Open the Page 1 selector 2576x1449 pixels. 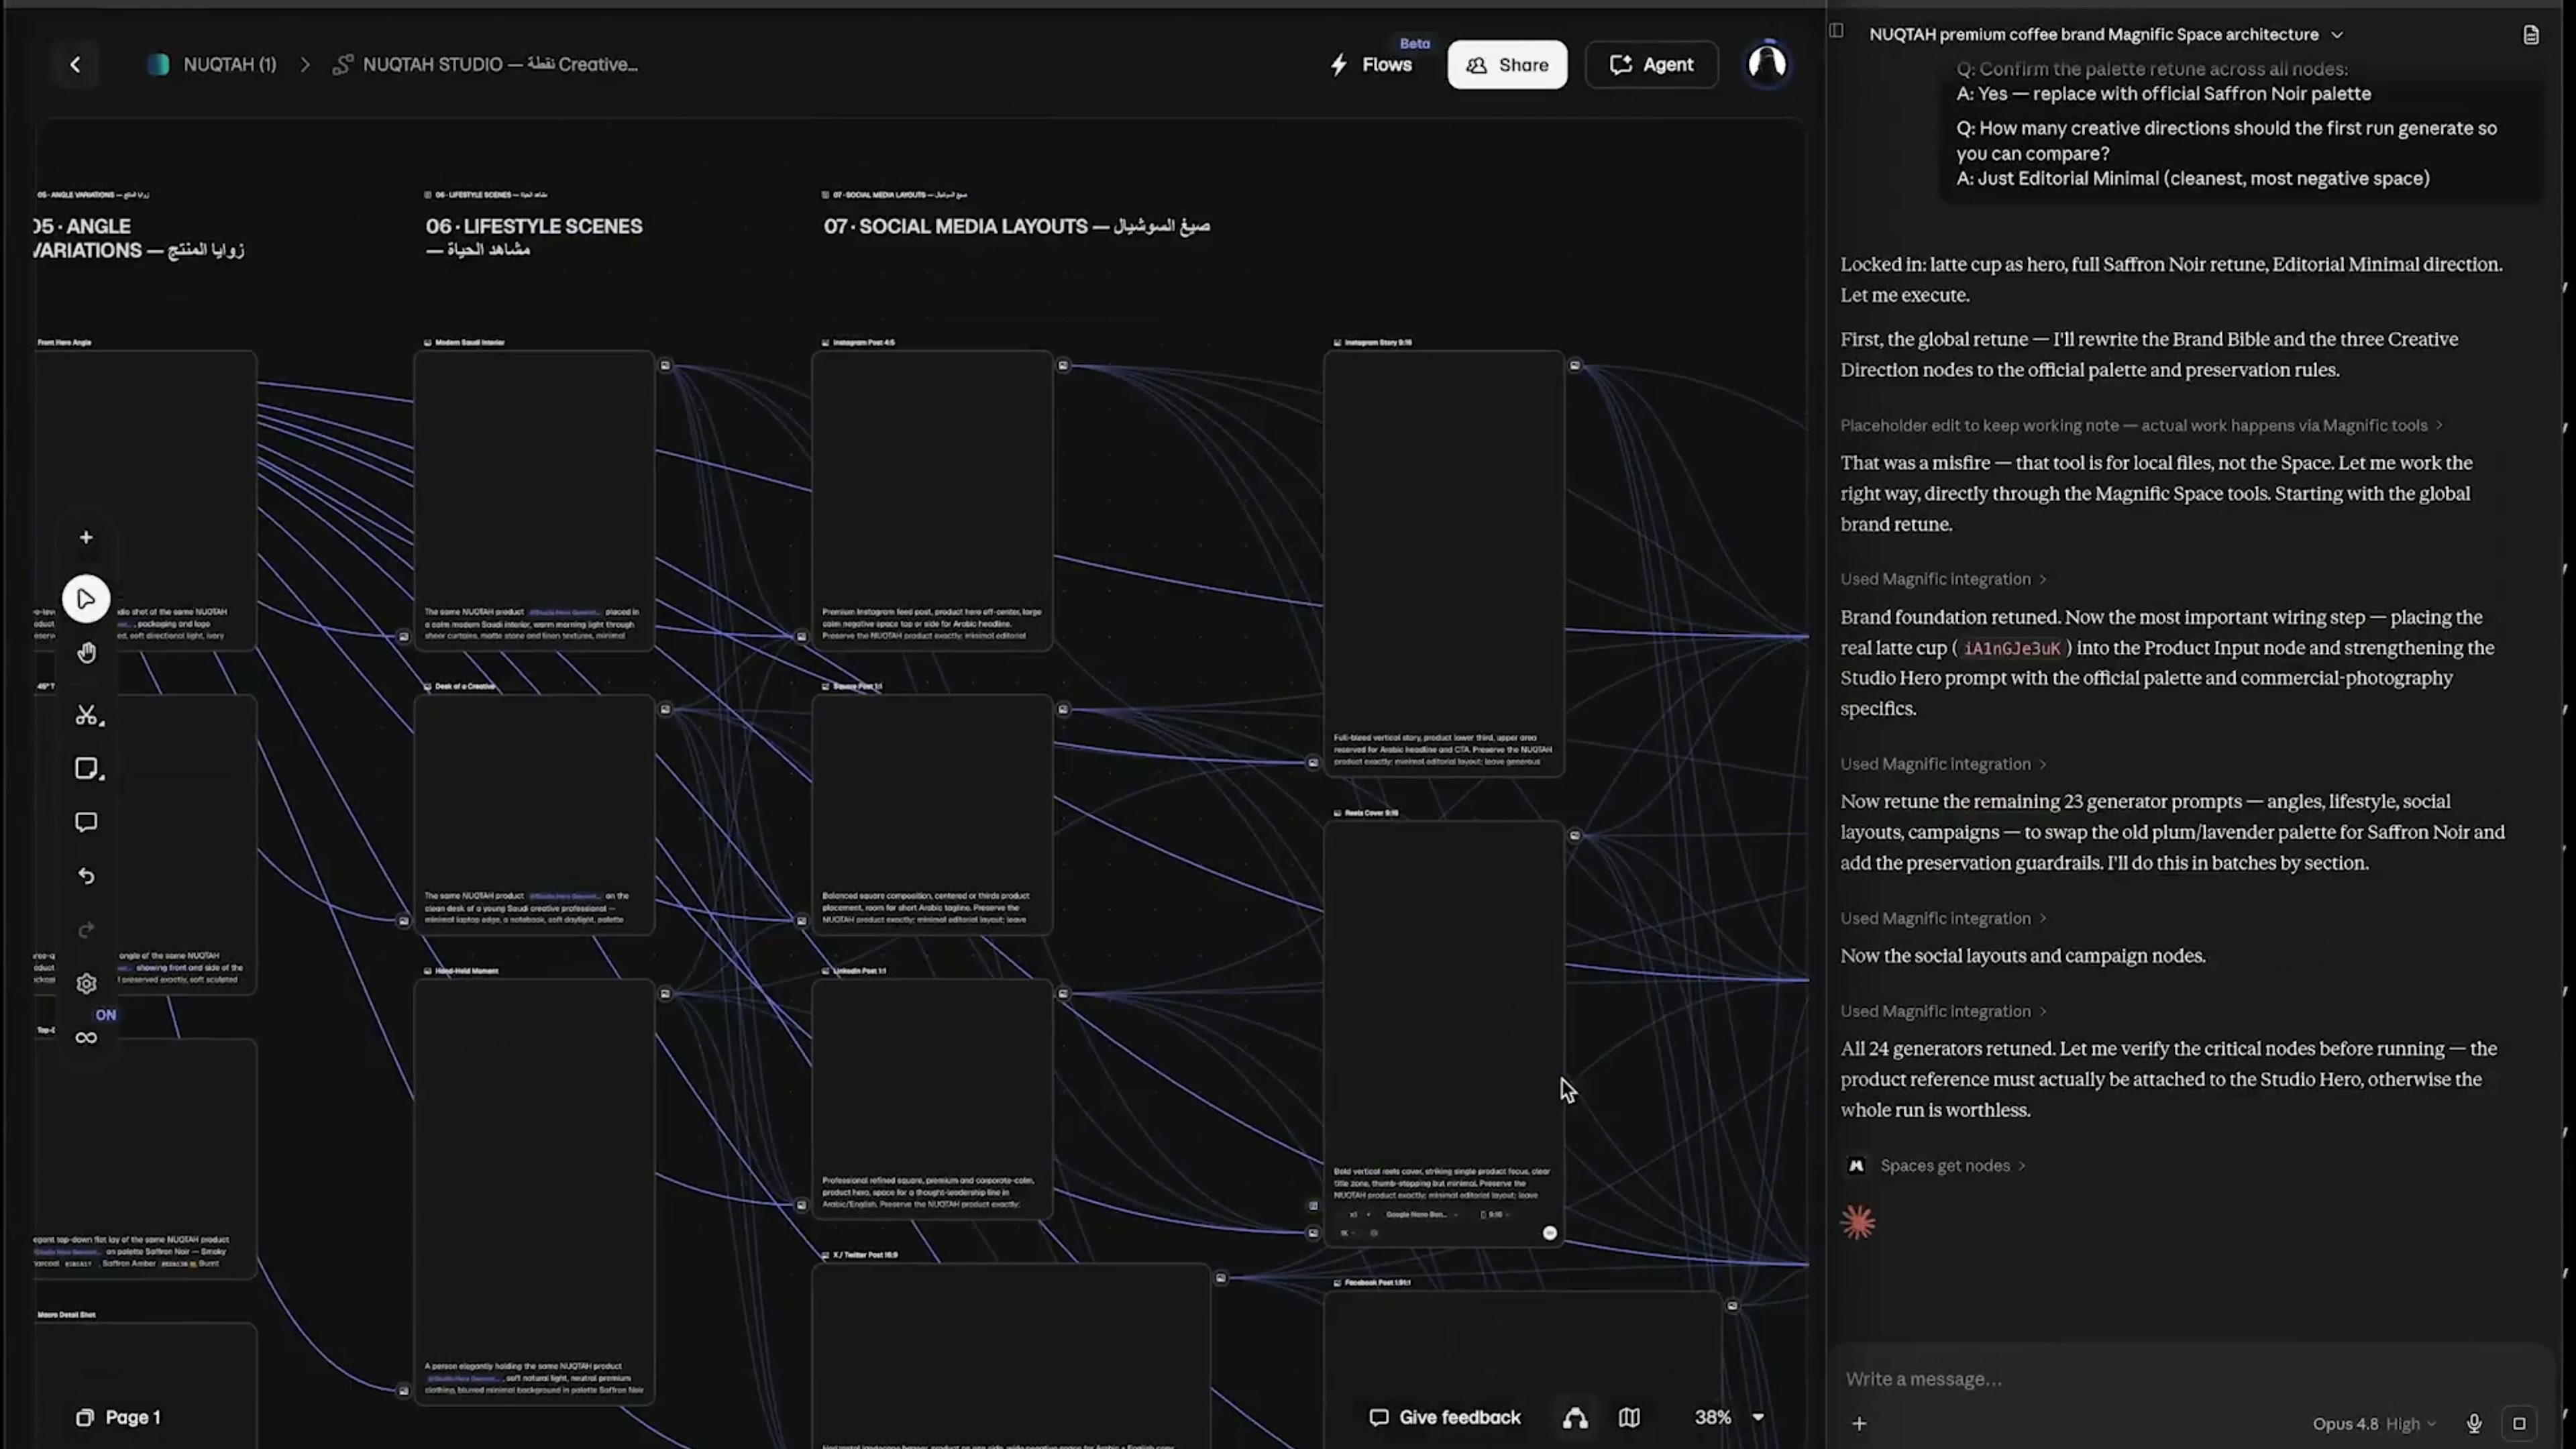point(118,1417)
